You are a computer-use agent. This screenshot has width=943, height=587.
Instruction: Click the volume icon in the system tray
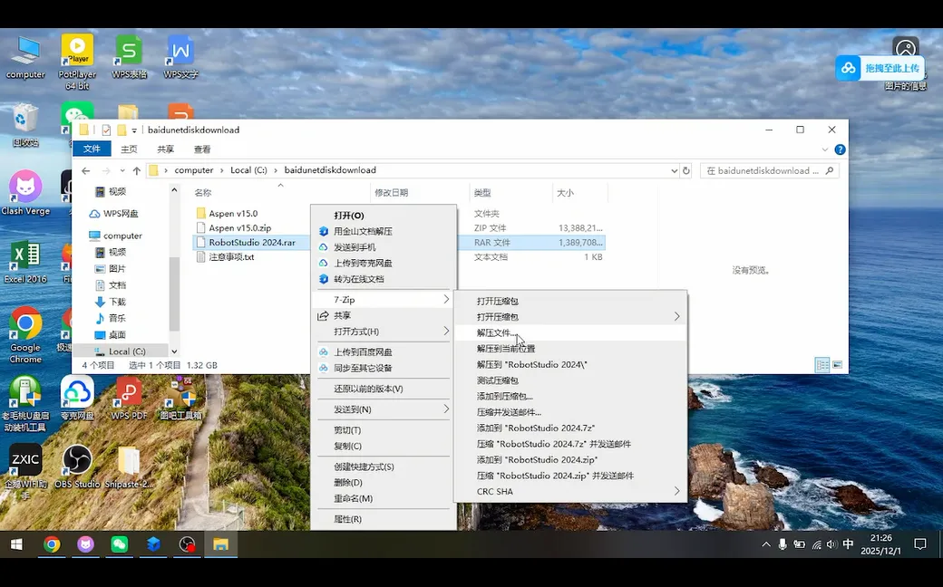pyautogui.click(x=831, y=544)
